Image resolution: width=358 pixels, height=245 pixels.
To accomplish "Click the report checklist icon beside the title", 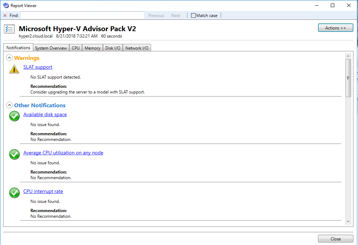I will pyautogui.click(x=9, y=29).
